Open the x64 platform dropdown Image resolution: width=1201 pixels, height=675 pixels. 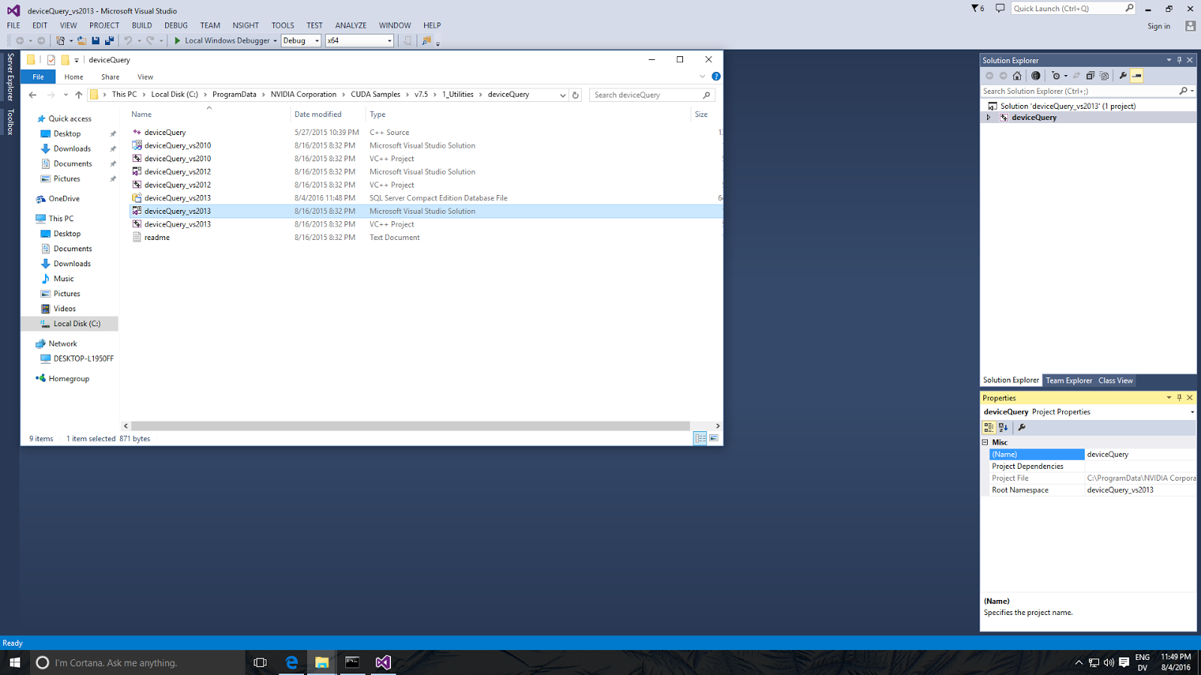[388, 40]
